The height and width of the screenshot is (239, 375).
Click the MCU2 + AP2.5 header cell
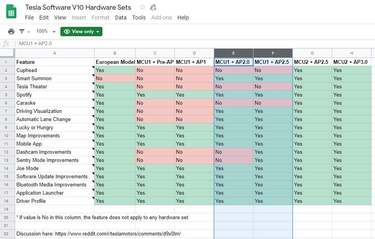pos(312,62)
